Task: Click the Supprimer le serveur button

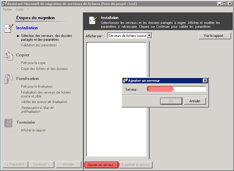Action: [x=136, y=165]
